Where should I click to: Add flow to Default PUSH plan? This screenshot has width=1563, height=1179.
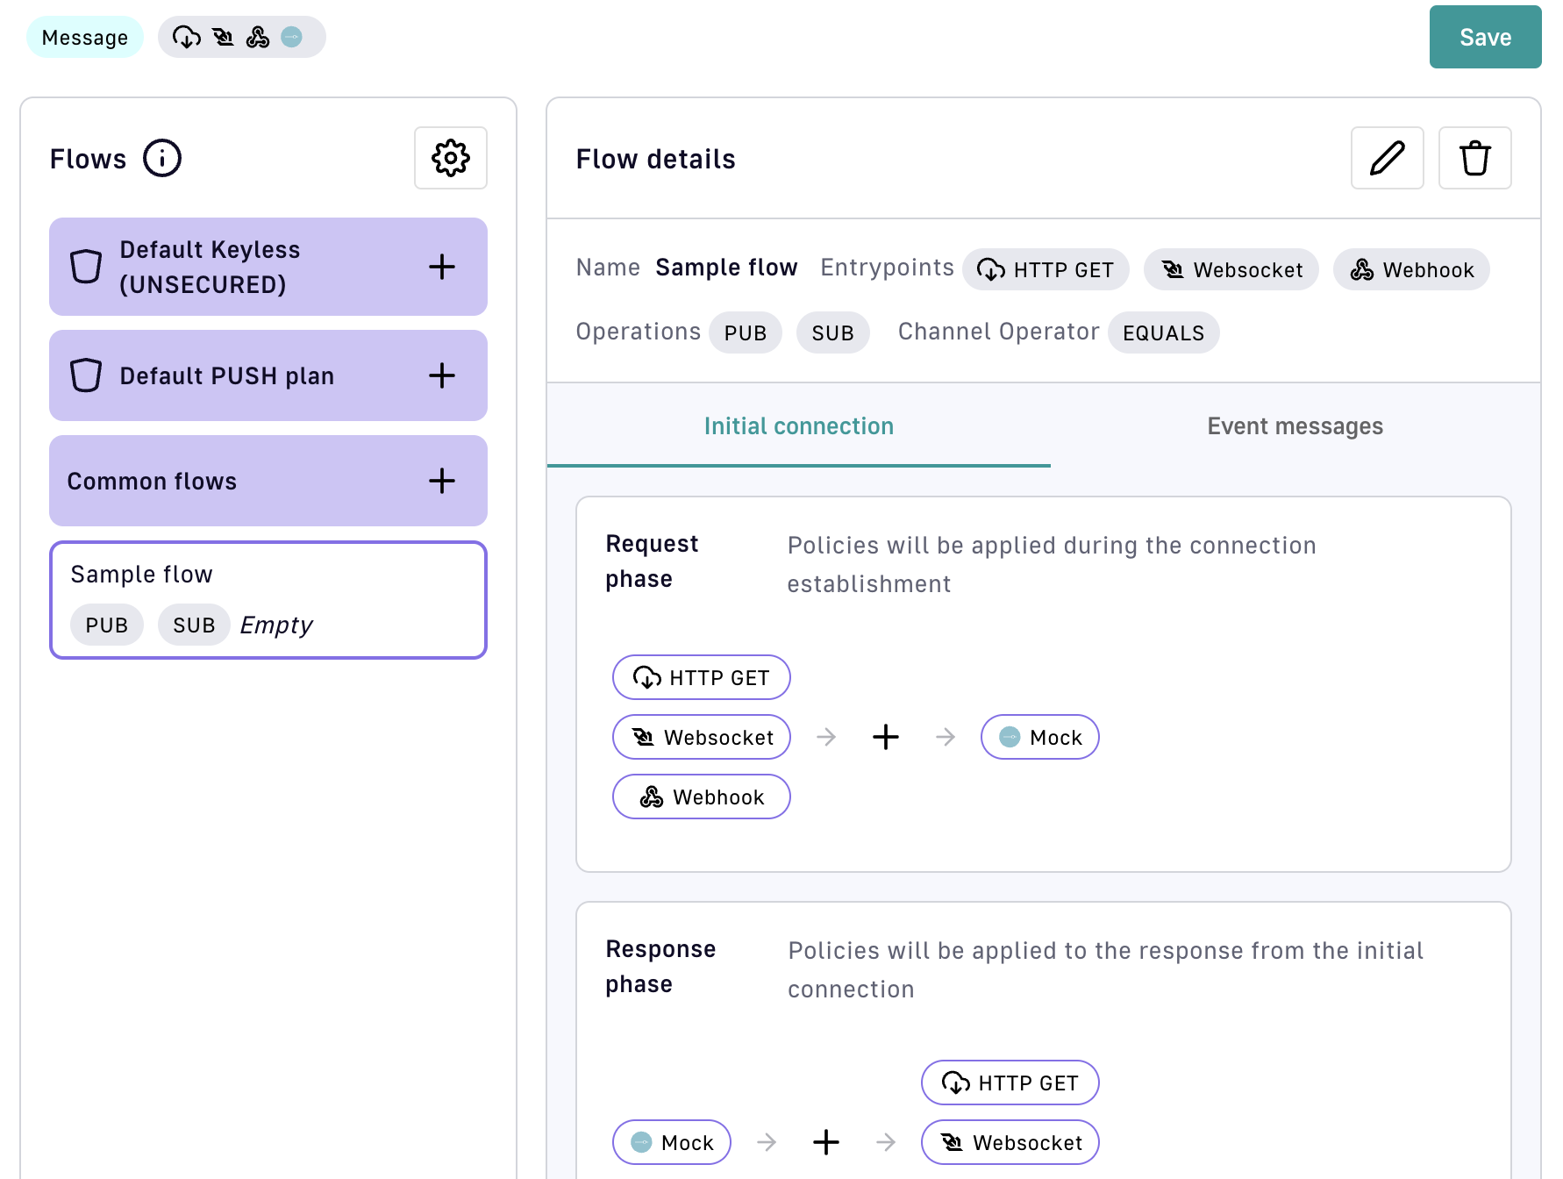442,375
